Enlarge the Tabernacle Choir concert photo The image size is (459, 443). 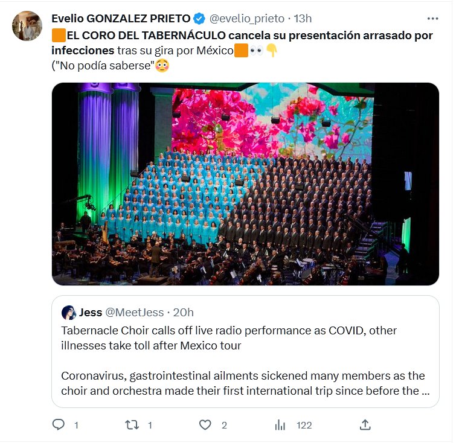point(245,183)
